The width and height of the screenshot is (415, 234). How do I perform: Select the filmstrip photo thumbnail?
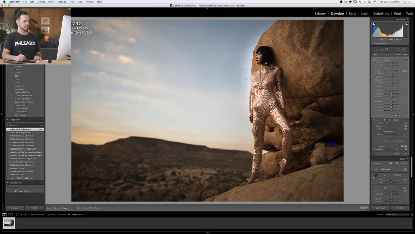pyautogui.click(x=9, y=223)
